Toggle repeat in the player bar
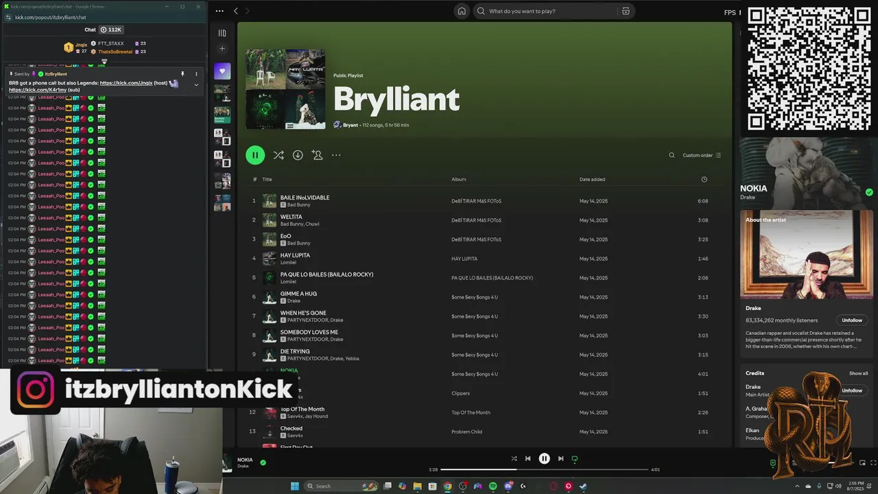This screenshot has height=494, width=878. click(575, 458)
